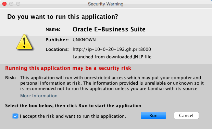Click the publisher value 'UNKNOWN'

(84, 40)
